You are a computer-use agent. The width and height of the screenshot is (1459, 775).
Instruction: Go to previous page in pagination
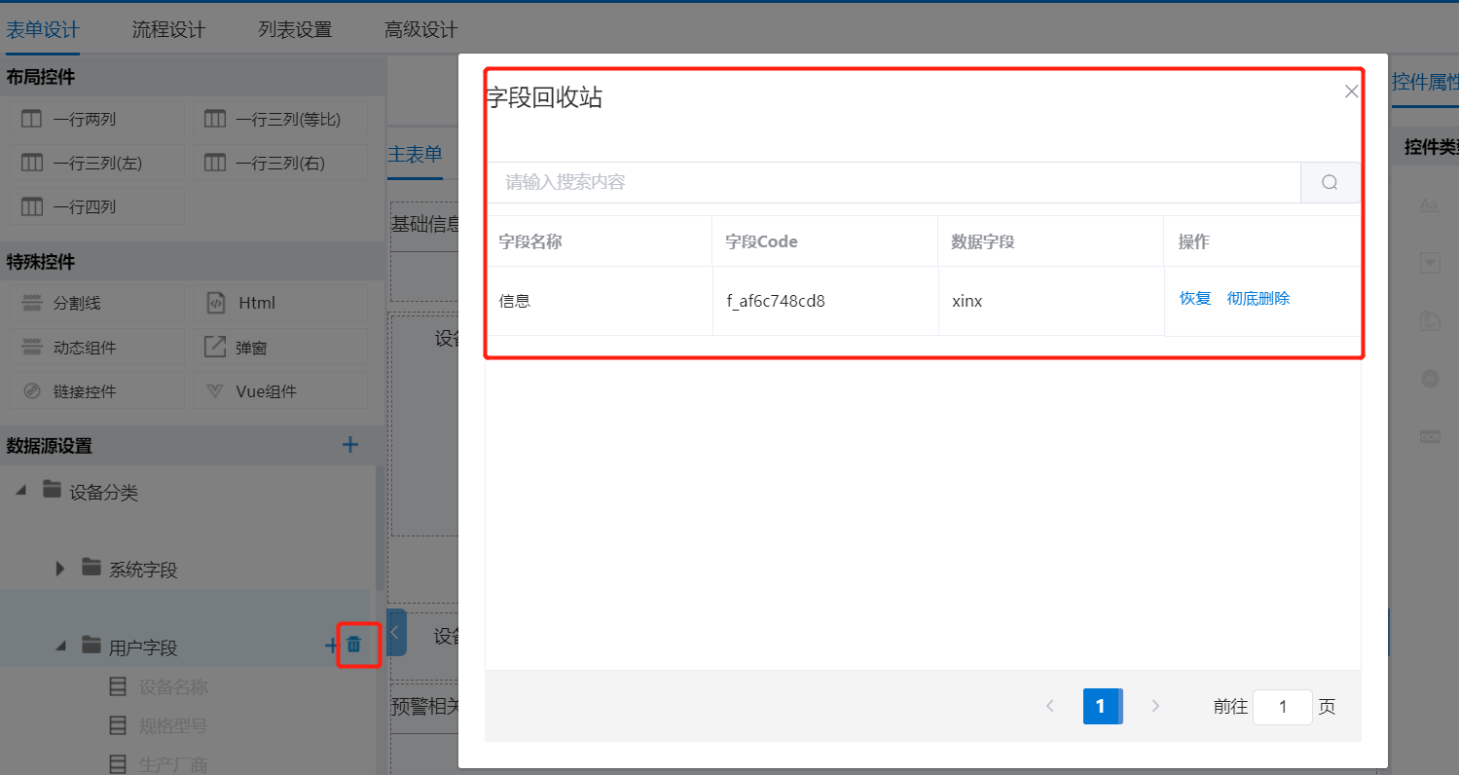(x=1049, y=706)
